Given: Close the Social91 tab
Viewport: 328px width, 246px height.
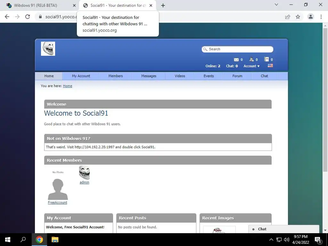Looking at the screenshot, I should point(151,5).
